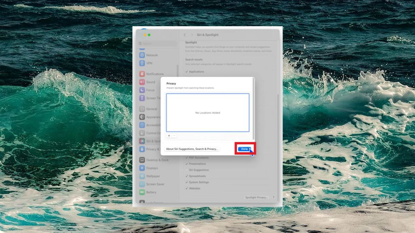Select the empty locations list box
This screenshot has height=233, width=415.
click(x=207, y=113)
